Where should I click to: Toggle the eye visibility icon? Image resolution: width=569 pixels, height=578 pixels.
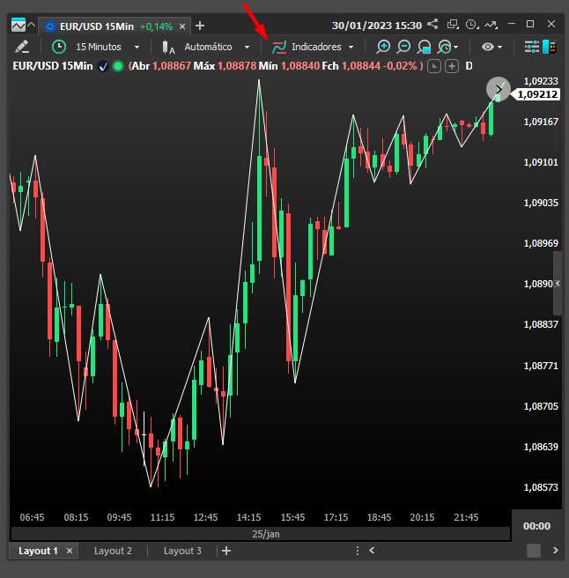[487, 47]
